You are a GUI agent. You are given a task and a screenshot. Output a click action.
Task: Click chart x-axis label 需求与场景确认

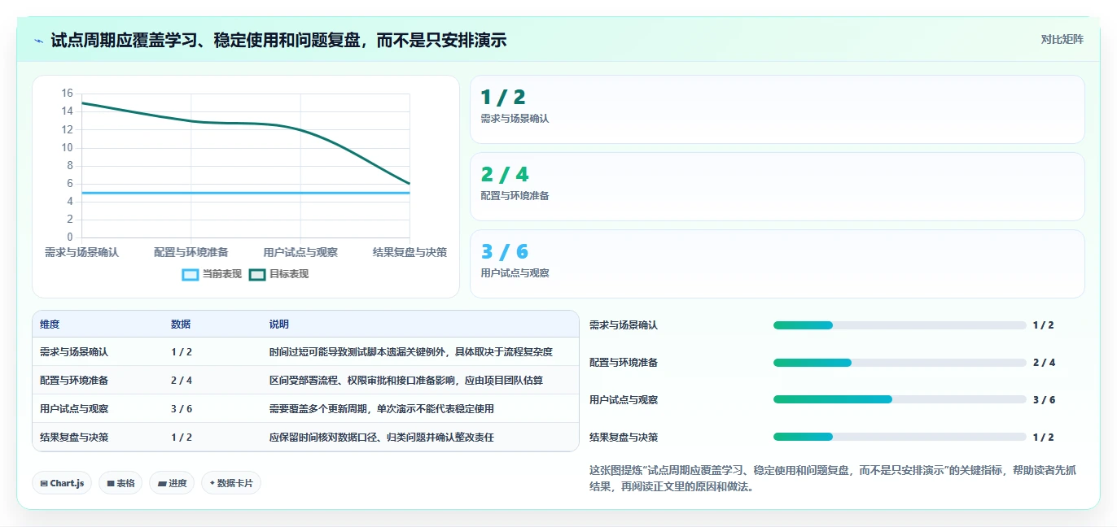pos(81,252)
